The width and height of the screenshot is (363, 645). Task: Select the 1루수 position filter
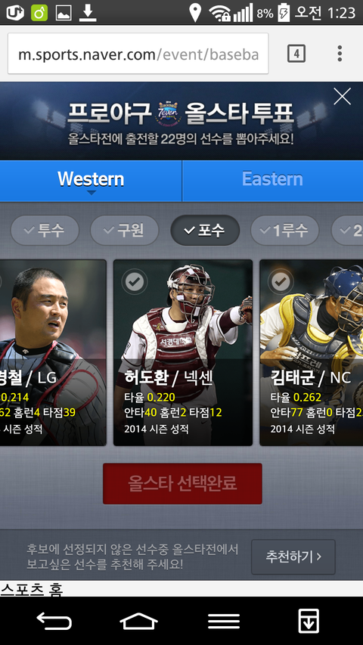285,231
